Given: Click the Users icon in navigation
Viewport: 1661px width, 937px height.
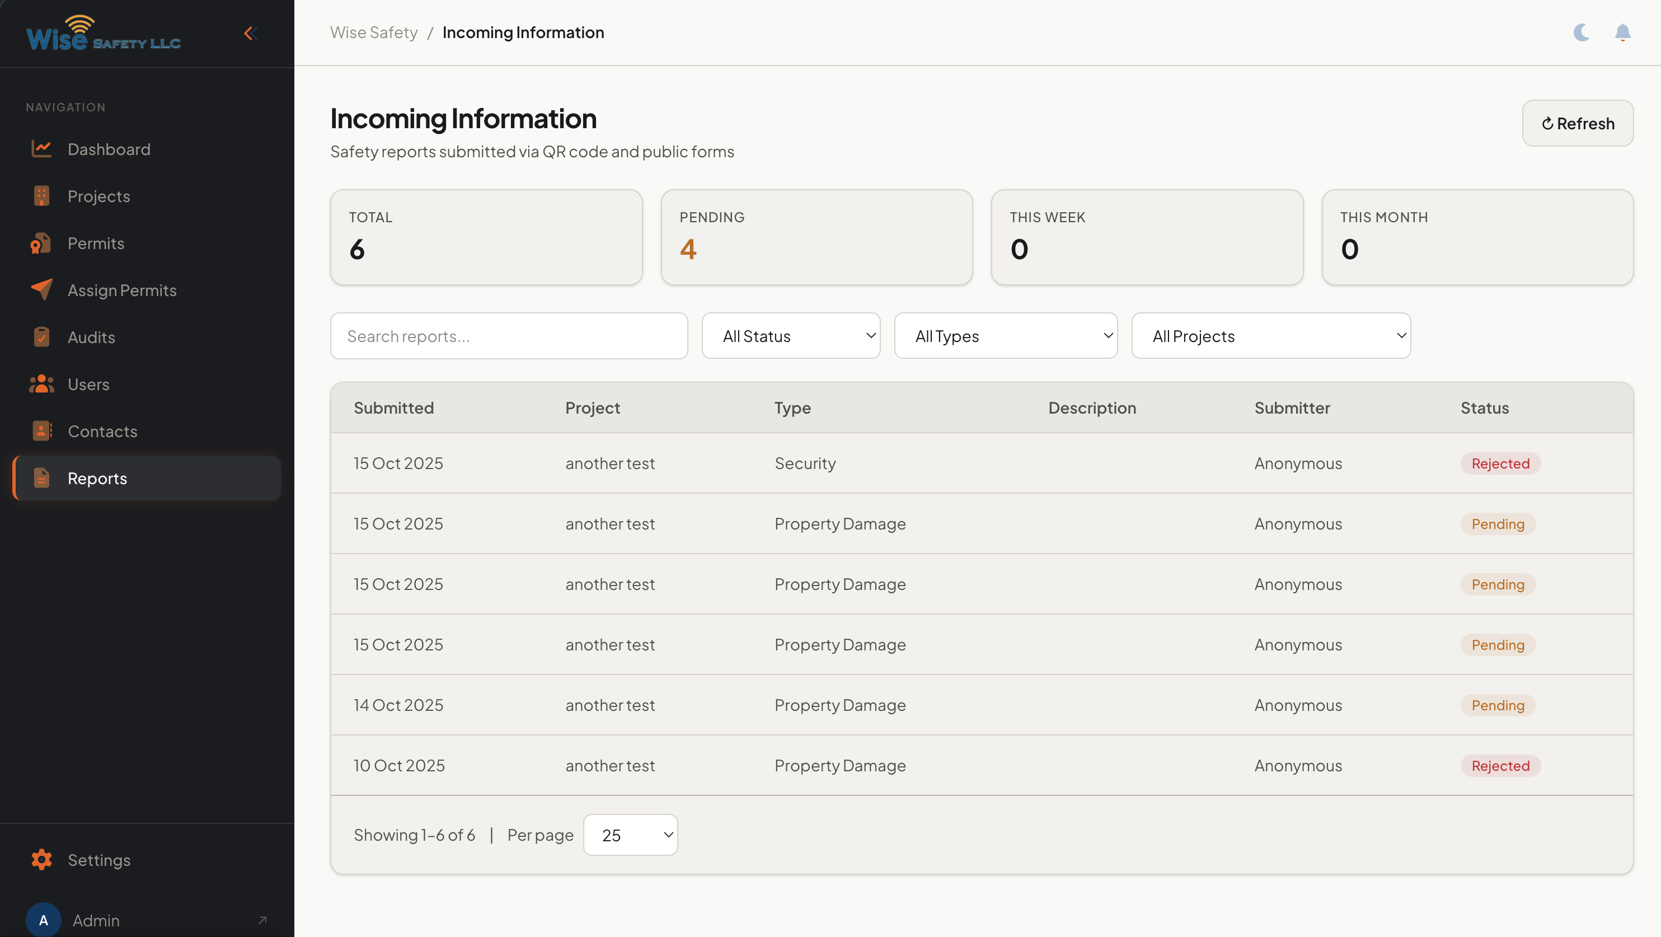Looking at the screenshot, I should tap(41, 383).
